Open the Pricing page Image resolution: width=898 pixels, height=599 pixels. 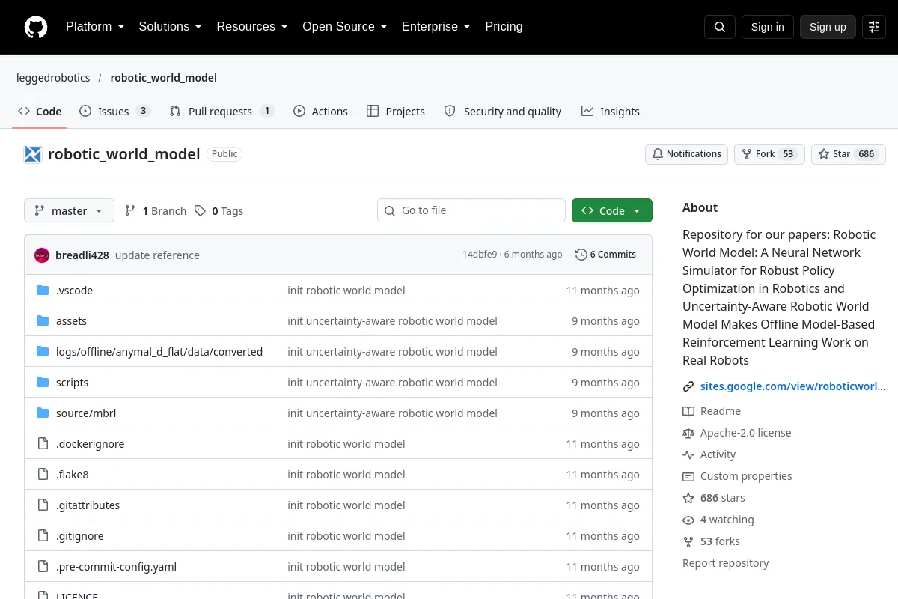[x=504, y=27]
